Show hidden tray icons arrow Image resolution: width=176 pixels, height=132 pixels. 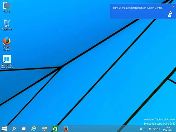(146, 129)
